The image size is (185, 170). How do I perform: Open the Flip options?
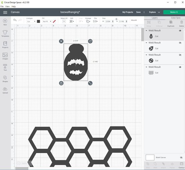(95, 21)
